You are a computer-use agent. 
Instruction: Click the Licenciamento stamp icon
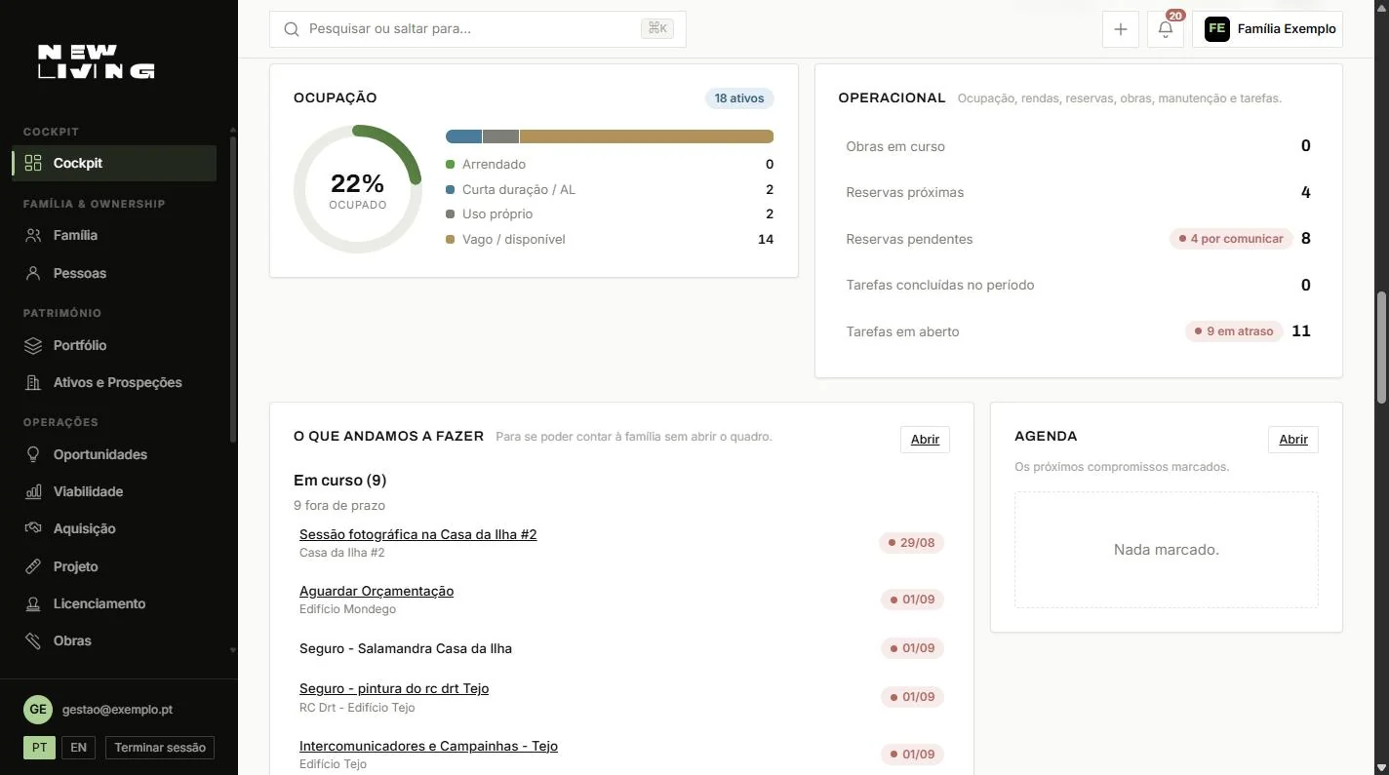tap(33, 603)
